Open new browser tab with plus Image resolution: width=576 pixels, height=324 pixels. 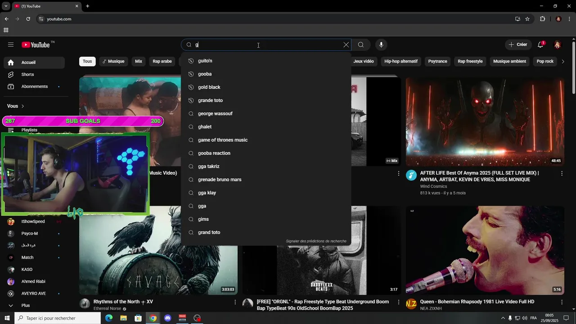point(87,6)
